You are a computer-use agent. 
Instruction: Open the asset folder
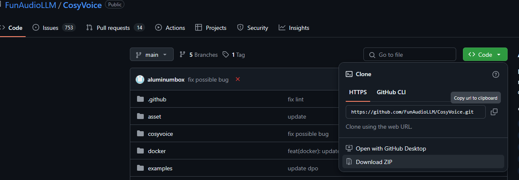(154, 116)
